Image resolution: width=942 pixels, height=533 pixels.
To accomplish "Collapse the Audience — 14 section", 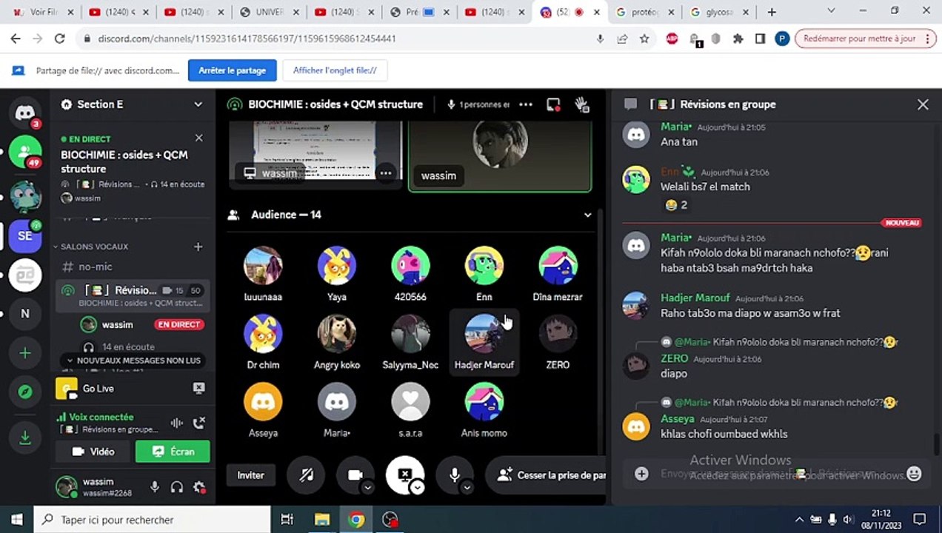I will 587,215.
